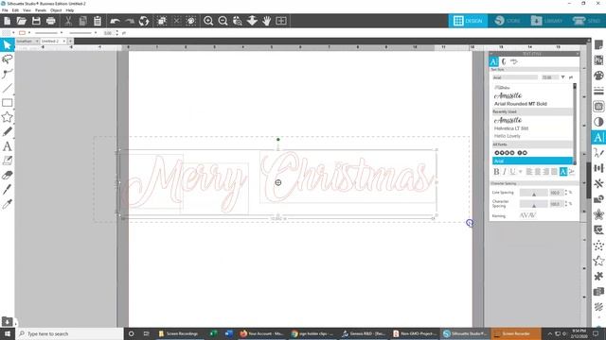Select the Draw a Line tool

(8, 88)
